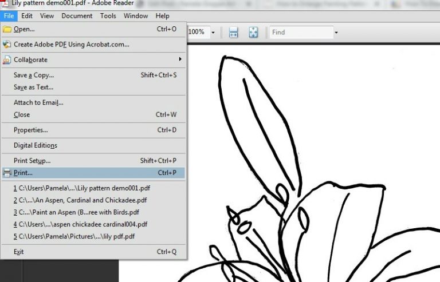Choose Save a Copy from File menu

point(34,75)
